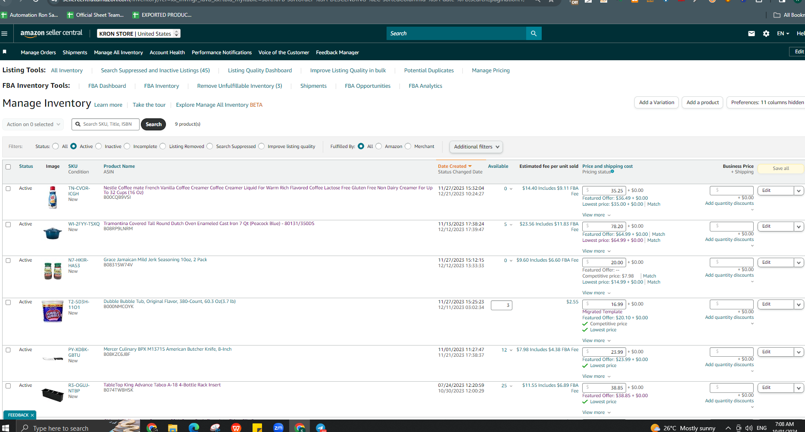Open the EN language dropdown
Screen dimensions: 805x432
783,34
